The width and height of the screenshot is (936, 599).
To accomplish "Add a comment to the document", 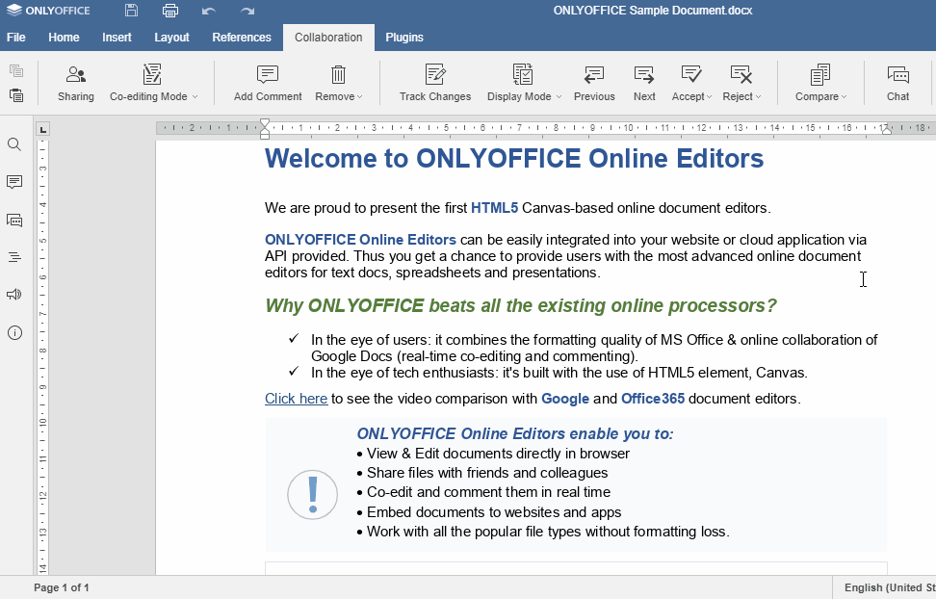I will [268, 83].
